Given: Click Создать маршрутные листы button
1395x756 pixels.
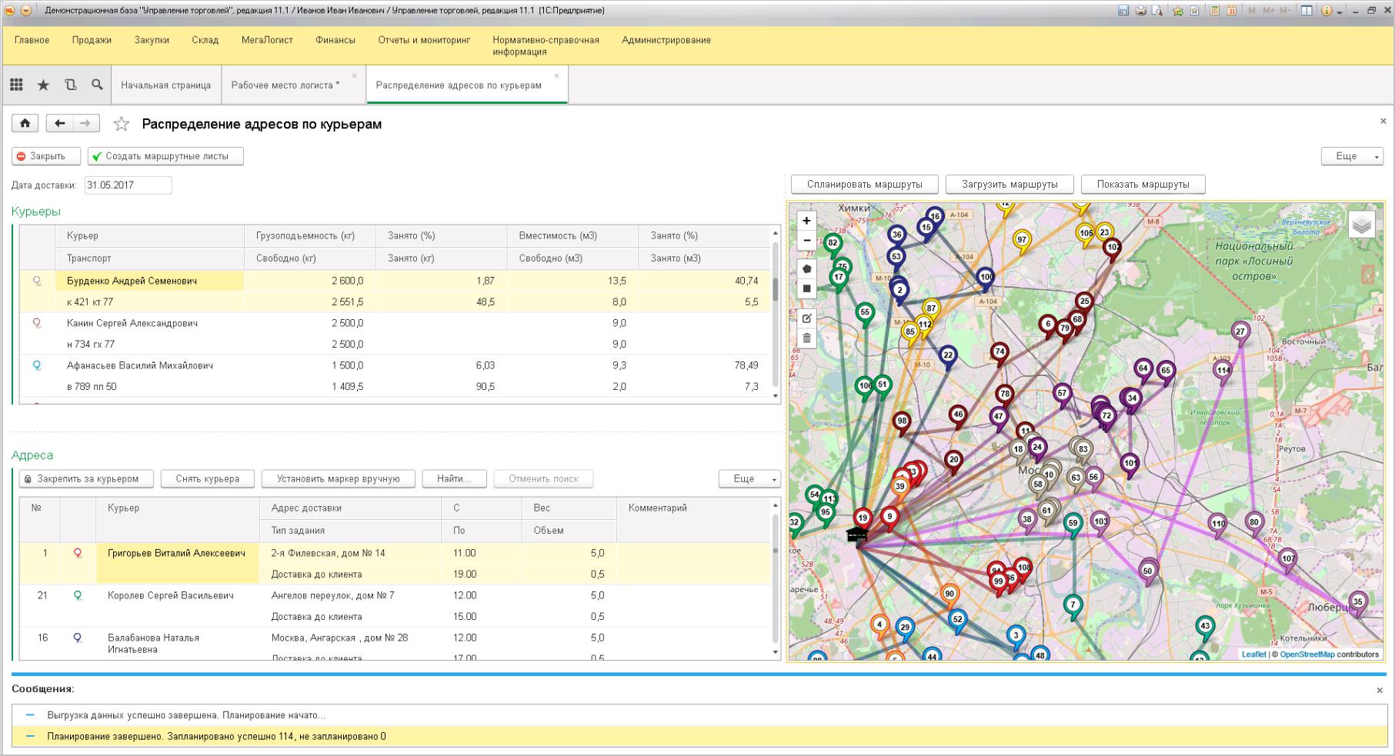Looking at the screenshot, I should tap(165, 156).
